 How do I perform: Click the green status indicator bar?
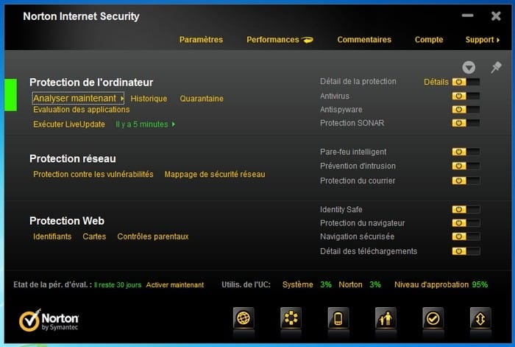[x=10, y=95]
